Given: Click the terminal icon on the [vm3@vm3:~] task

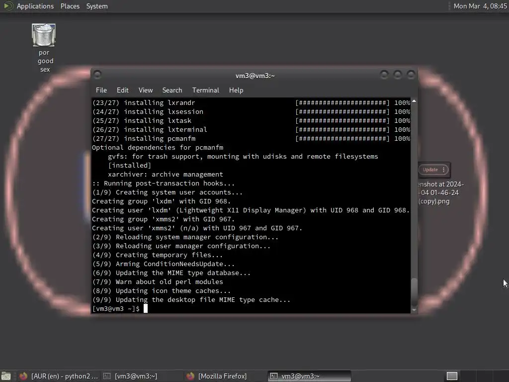Looking at the screenshot, I should (x=107, y=376).
